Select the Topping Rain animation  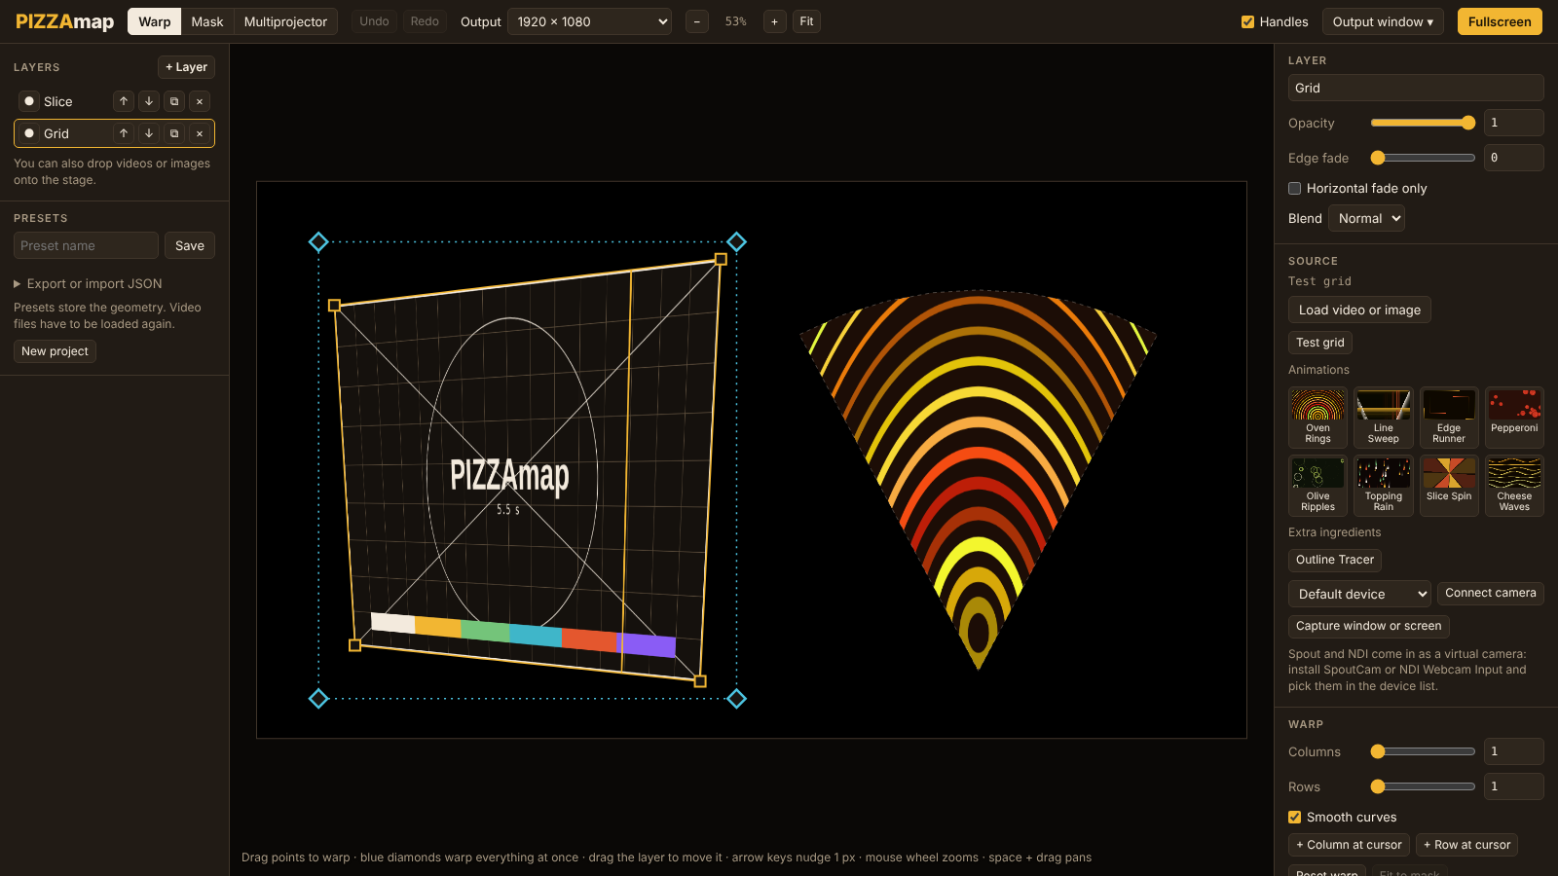tap(1384, 486)
